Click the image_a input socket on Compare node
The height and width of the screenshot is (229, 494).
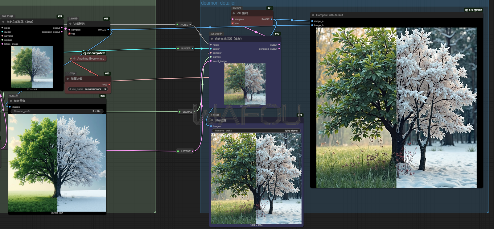(312, 21)
